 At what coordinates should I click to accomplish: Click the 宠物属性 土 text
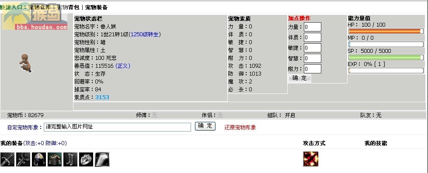pyautogui.click(x=90, y=50)
